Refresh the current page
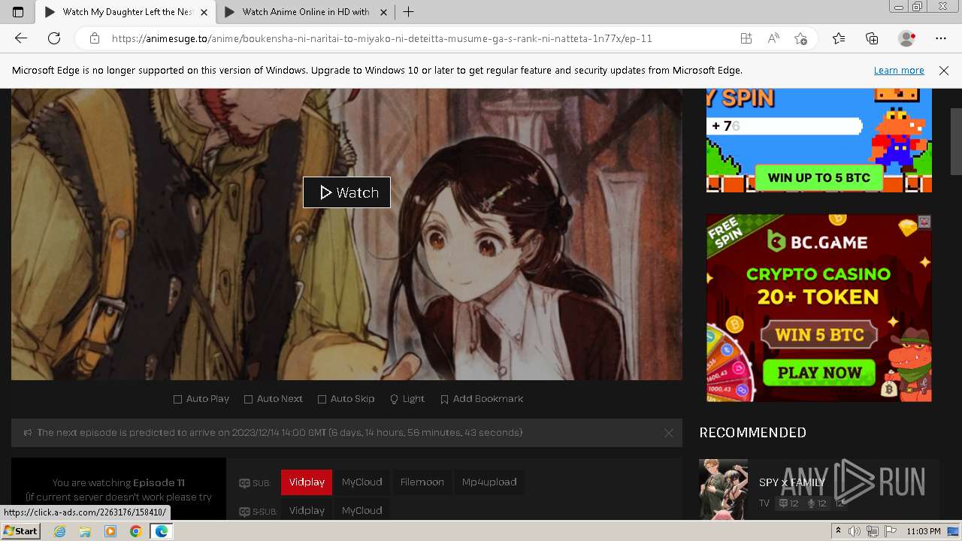The width and height of the screenshot is (962, 541). coord(54,38)
